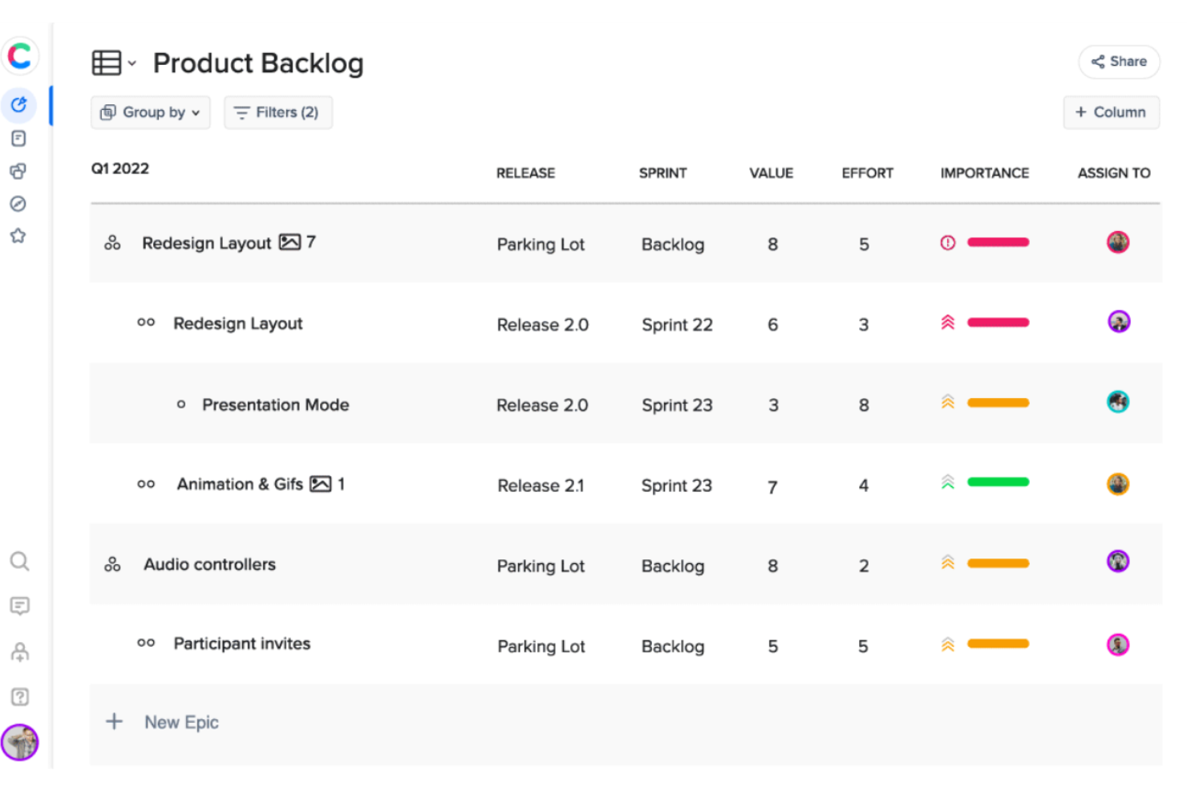The image size is (1187, 792).
Task: Open the star favorites icon in sidebar
Action: click(x=18, y=236)
